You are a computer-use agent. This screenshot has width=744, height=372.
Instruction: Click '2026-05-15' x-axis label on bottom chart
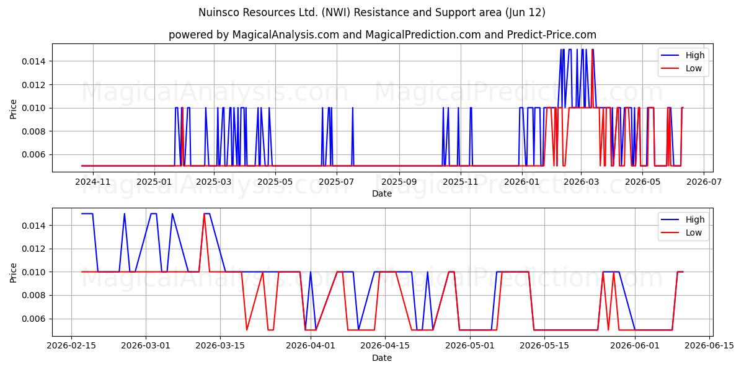[544, 346]
